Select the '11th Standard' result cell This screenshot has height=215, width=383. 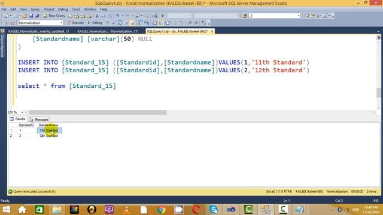click(49, 130)
